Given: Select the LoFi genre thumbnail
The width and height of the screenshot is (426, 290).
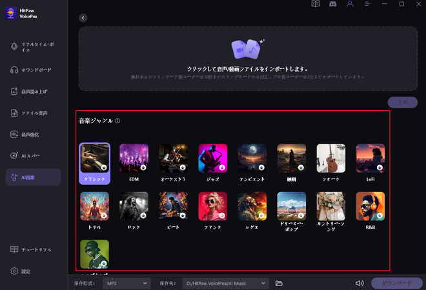Looking at the screenshot, I should (370, 159).
